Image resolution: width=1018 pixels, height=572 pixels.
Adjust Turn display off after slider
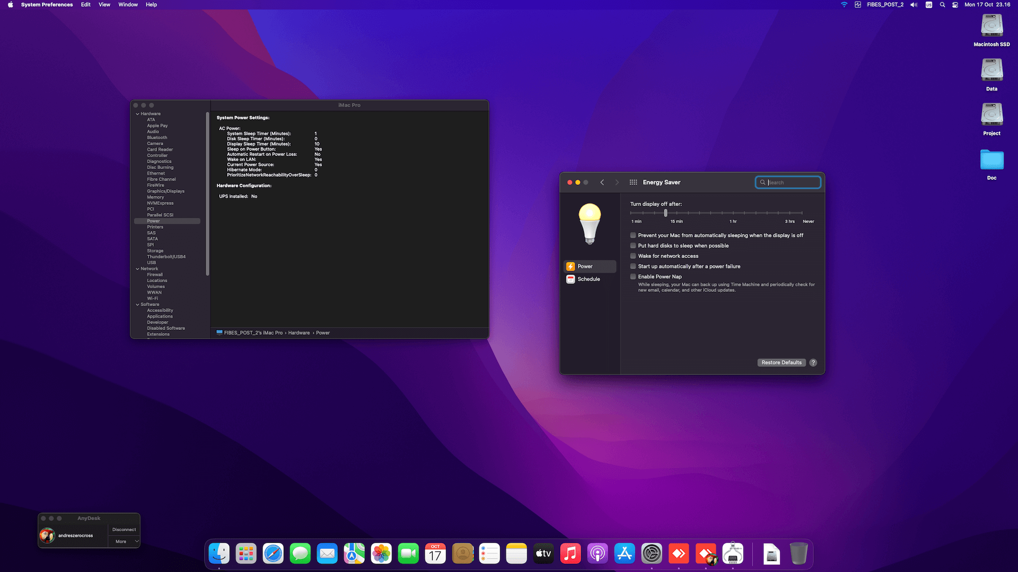pyautogui.click(x=665, y=213)
